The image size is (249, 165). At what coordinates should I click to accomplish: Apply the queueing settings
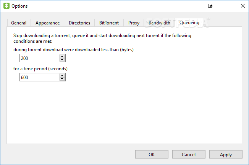[x=226, y=154]
